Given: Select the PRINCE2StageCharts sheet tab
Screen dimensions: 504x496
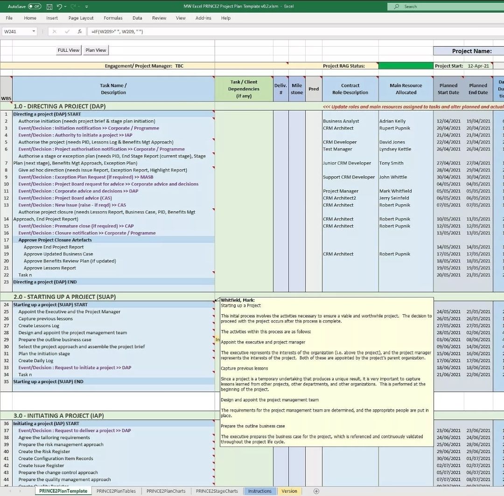Looking at the screenshot, I should point(216,491).
